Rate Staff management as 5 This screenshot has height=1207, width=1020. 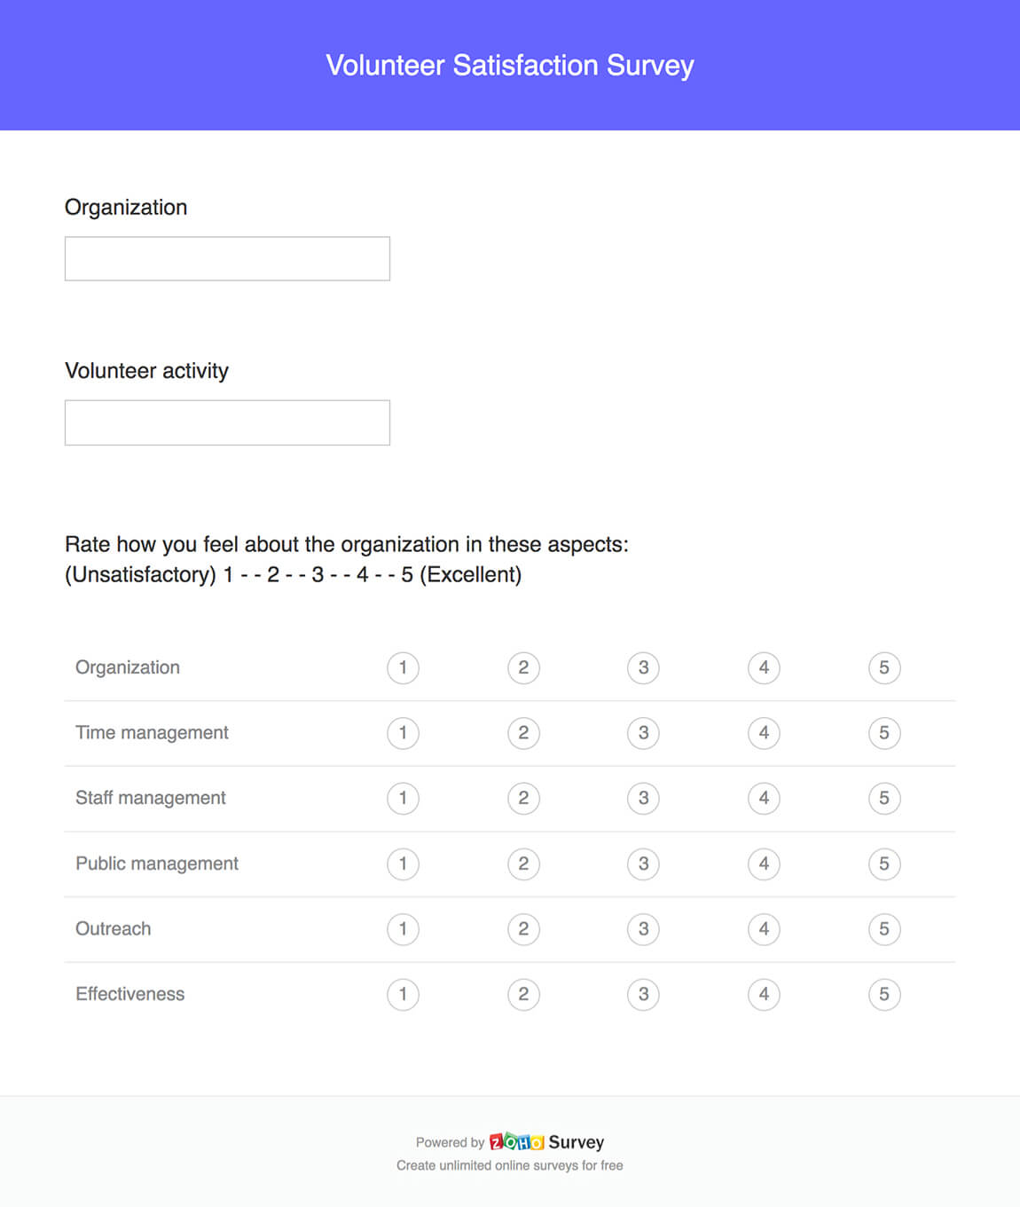(884, 798)
